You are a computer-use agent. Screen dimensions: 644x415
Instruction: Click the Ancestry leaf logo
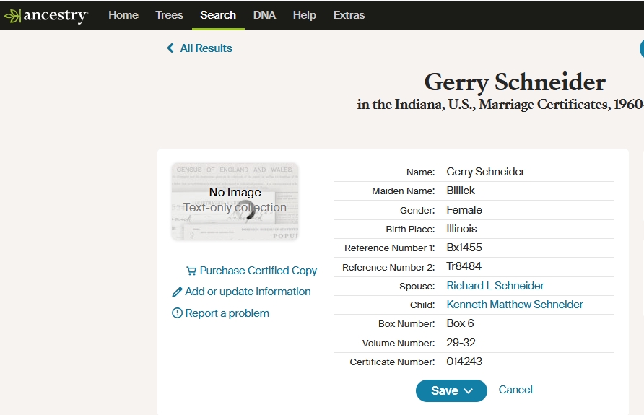click(x=12, y=16)
